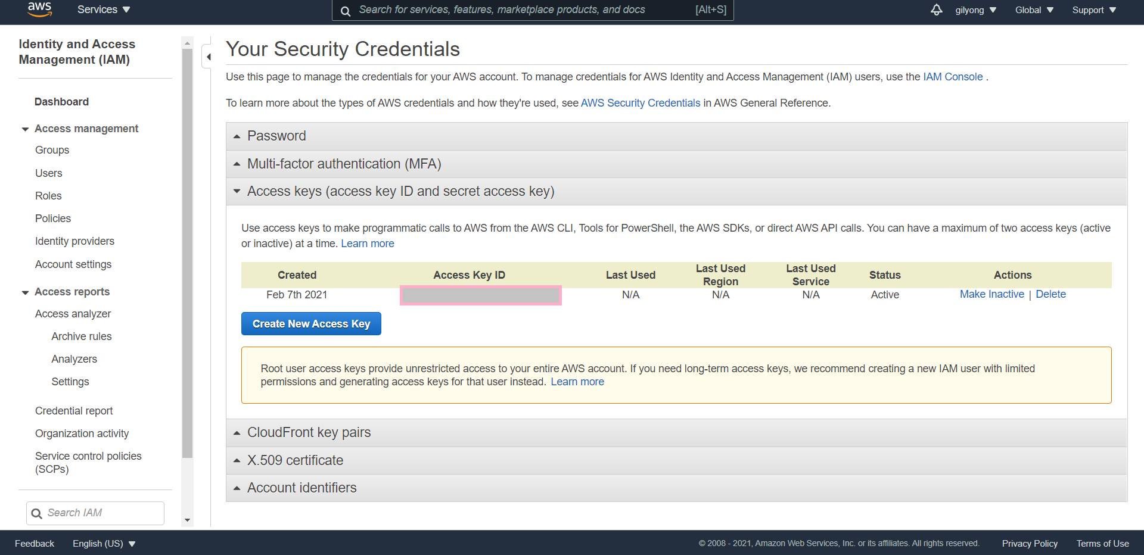Image resolution: width=1144 pixels, height=555 pixels.
Task: Click Feedback in the footer
Action: 35,544
